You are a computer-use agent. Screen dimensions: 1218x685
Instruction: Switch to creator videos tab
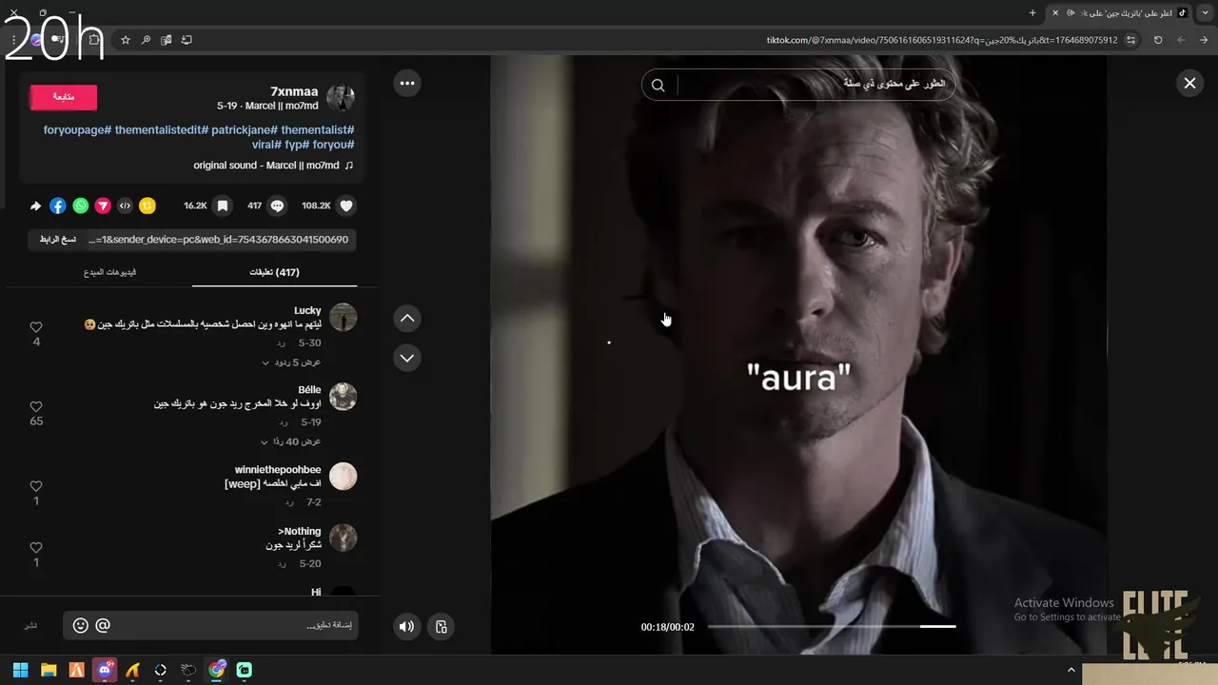coord(109,272)
